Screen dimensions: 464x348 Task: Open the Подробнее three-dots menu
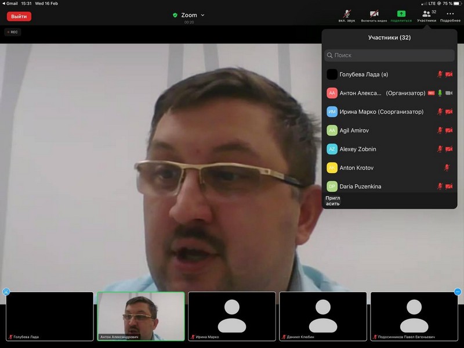click(450, 14)
